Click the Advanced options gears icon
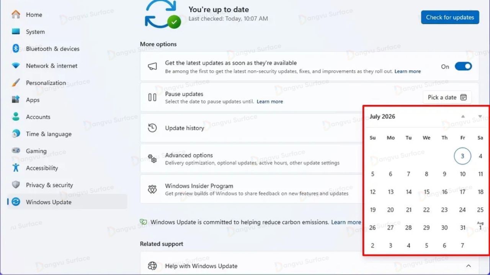Image resolution: width=490 pixels, height=275 pixels. pos(152,159)
